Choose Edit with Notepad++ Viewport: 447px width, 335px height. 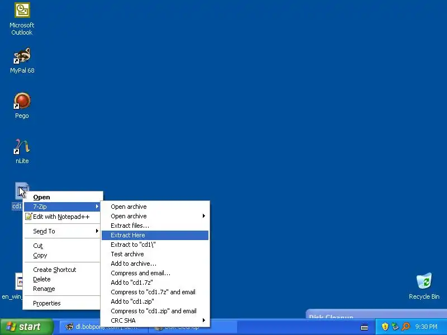pos(62,217)
